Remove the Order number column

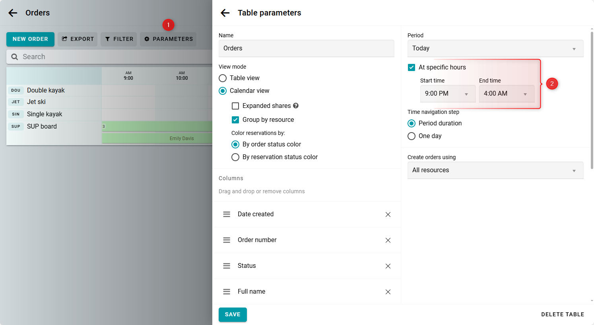388,240
